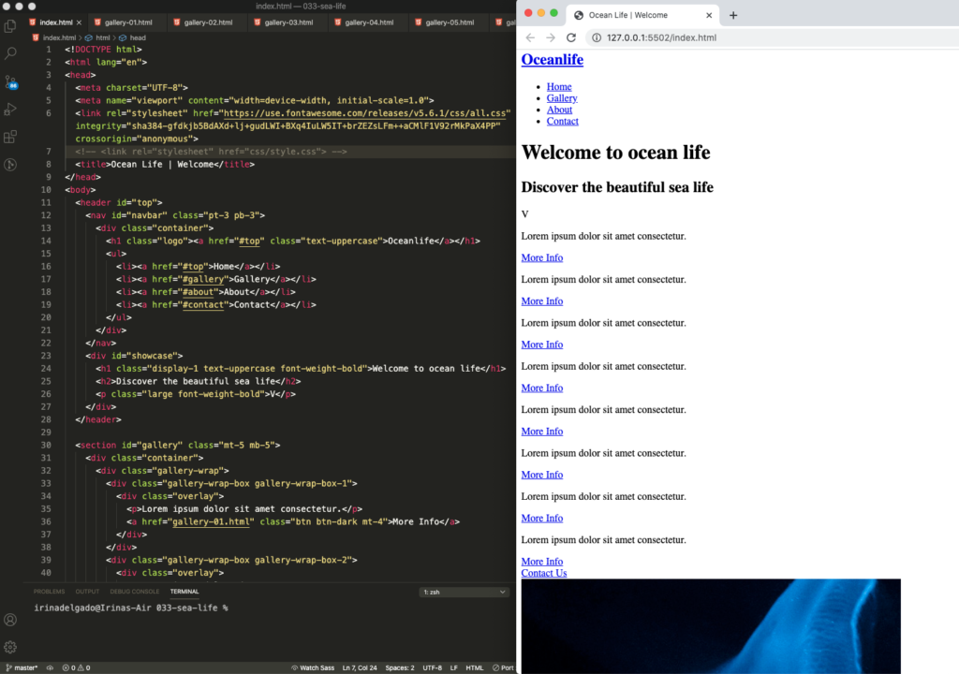Click the UTF-8 encoding status item
The image size is (959, 674).
[x=432, y=667]
